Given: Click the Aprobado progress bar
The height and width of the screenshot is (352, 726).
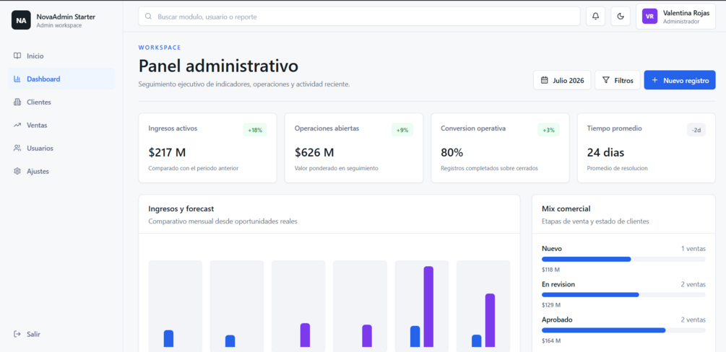Looking at the screenshot, I should [x=623, y=330].
